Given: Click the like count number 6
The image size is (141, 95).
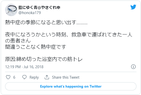Looking at the screenshot, I should click(14, 77).
